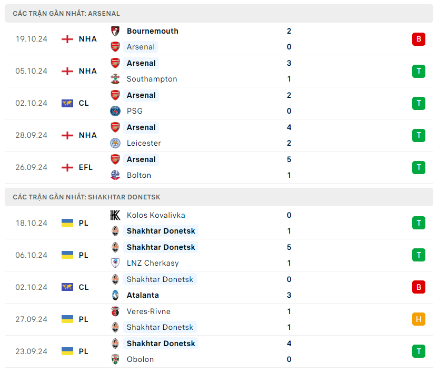438x373 pixels.
Task: Click green T badge for Arsenal vs PSG
Action: (419, 103)
